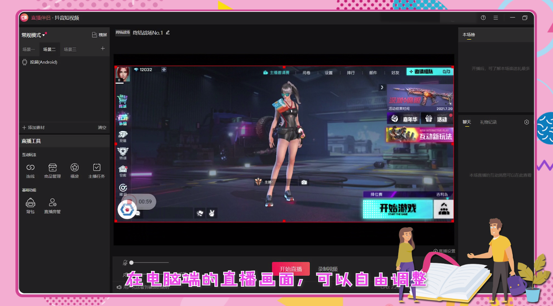Image resolution: width=553 pixels, height=306 pixels.
Task: Click the 00:59 recording timer overlay
Action: [145, 202]
